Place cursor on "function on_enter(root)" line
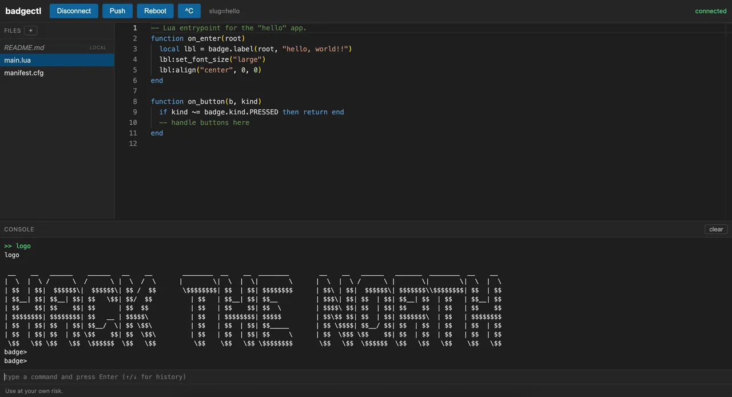Screen dimensions: 732x397 click(x=198, y=38)
